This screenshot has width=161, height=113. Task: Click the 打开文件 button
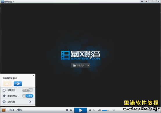tap(79, 65)
